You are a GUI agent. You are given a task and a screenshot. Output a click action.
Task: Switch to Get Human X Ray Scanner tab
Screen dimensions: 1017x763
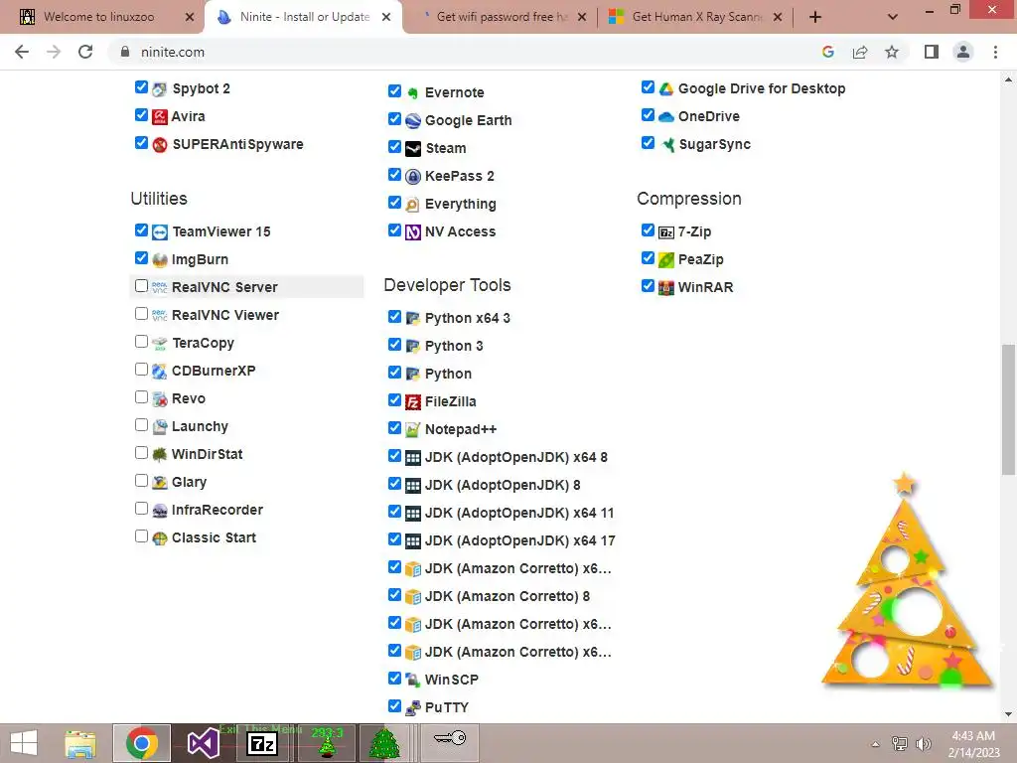pyautogui.click(x=694, y=17)
